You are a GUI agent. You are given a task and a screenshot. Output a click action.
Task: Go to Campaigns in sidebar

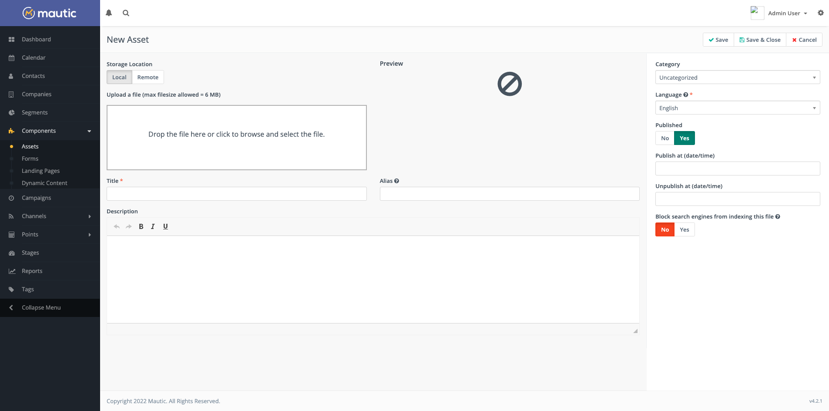pos(36,198)
